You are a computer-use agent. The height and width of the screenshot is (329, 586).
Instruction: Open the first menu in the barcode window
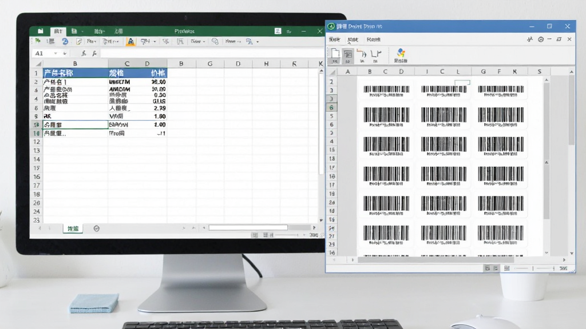pyautogui.click(x=334, y=39)
